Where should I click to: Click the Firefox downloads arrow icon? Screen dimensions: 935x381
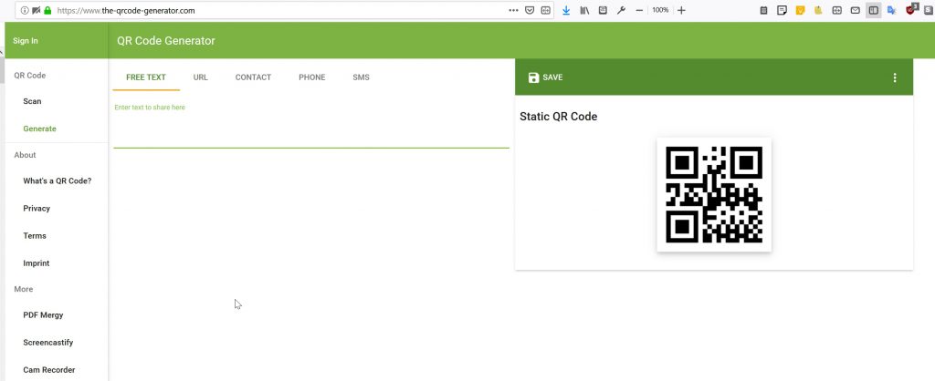[x=566, y=10]
